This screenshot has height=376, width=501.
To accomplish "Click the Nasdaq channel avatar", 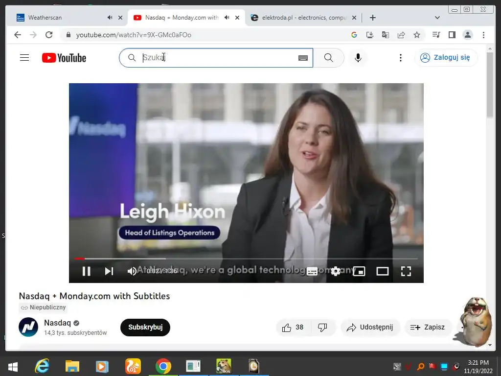I will click(x=28, y=327).
